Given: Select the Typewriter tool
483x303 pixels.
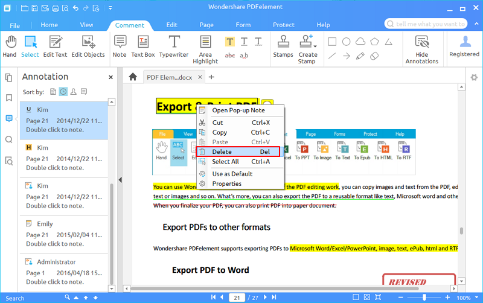Looking at the screenshot, I should click(174, 46).
